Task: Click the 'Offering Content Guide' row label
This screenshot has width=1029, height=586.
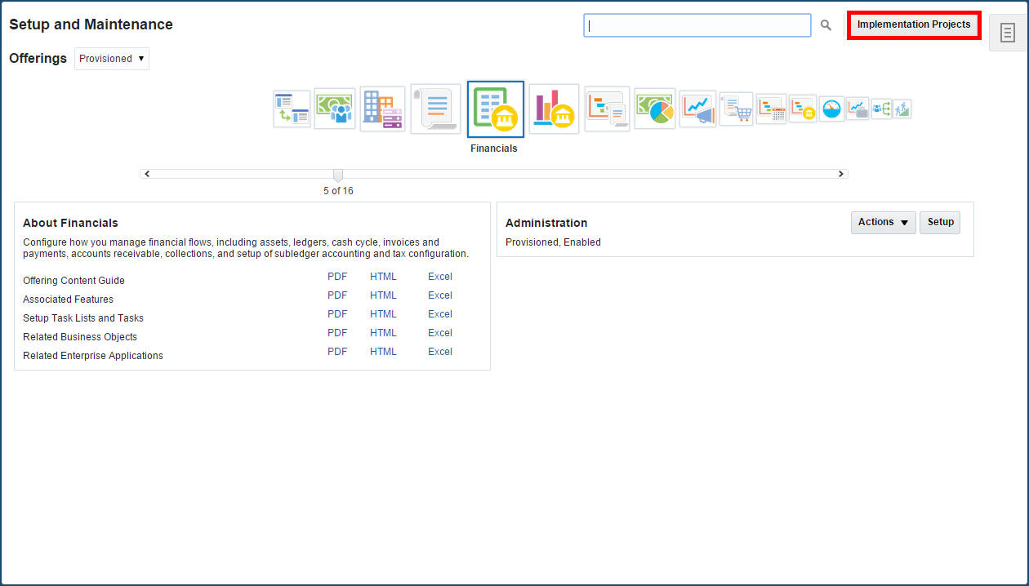Action: pyautogui.click(x=73, y=281)
